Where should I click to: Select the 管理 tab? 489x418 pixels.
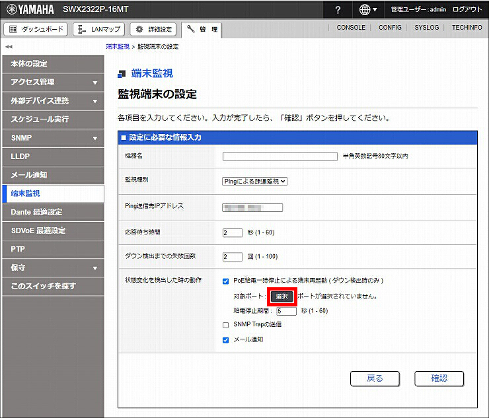[x=202, y=30]
